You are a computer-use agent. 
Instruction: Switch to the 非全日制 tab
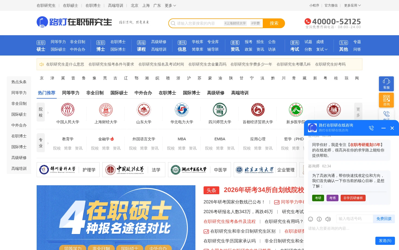[x=95, y=93]
